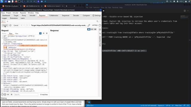The image size is (191, 107).
Task: Go to the next request in history
Action: coord(27,25)
